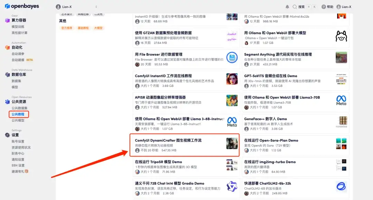Click the Lion-X avatar at top right

(x=338, y=7)
